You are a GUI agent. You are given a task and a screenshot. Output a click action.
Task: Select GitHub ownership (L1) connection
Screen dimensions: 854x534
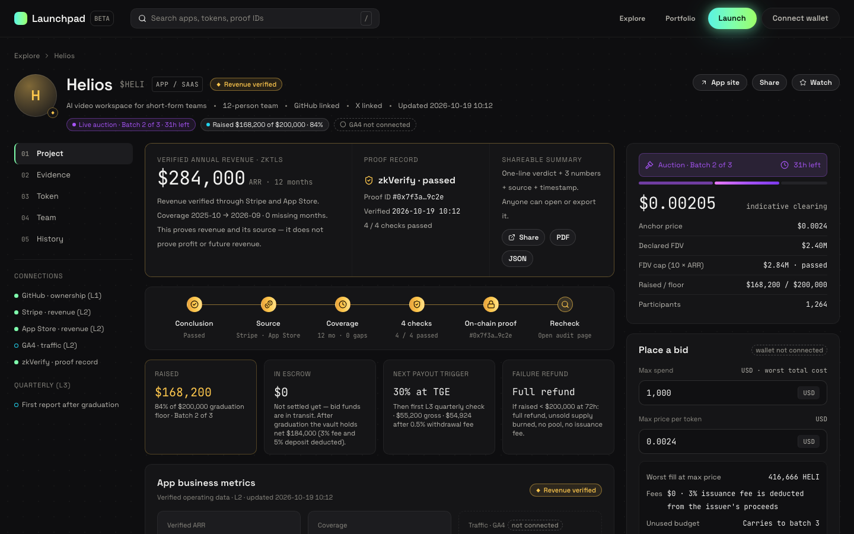pos(58,295)
